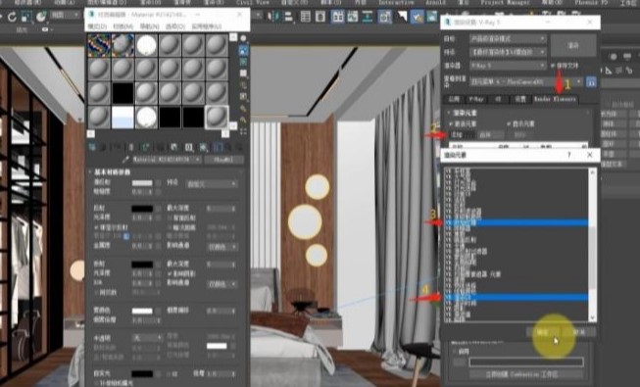The height and width of the screenshot is (387, 640).
Task: Open the material name dropdown in material editor
Action: pos(167,160)
